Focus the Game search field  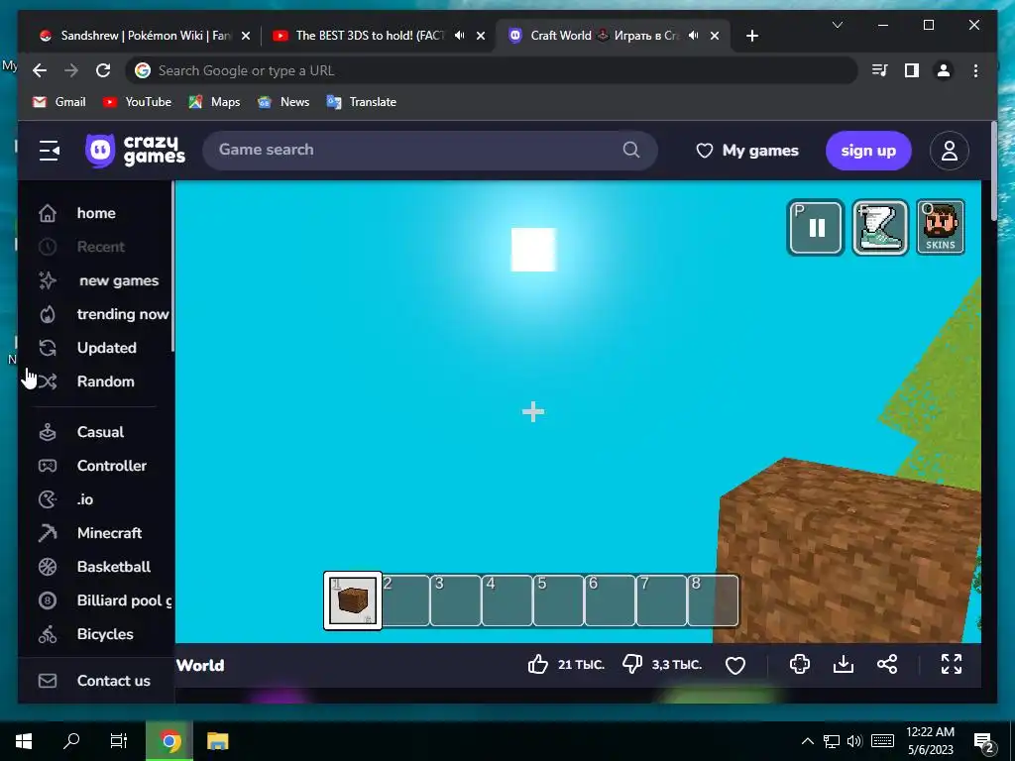click(x=430, y=151)
